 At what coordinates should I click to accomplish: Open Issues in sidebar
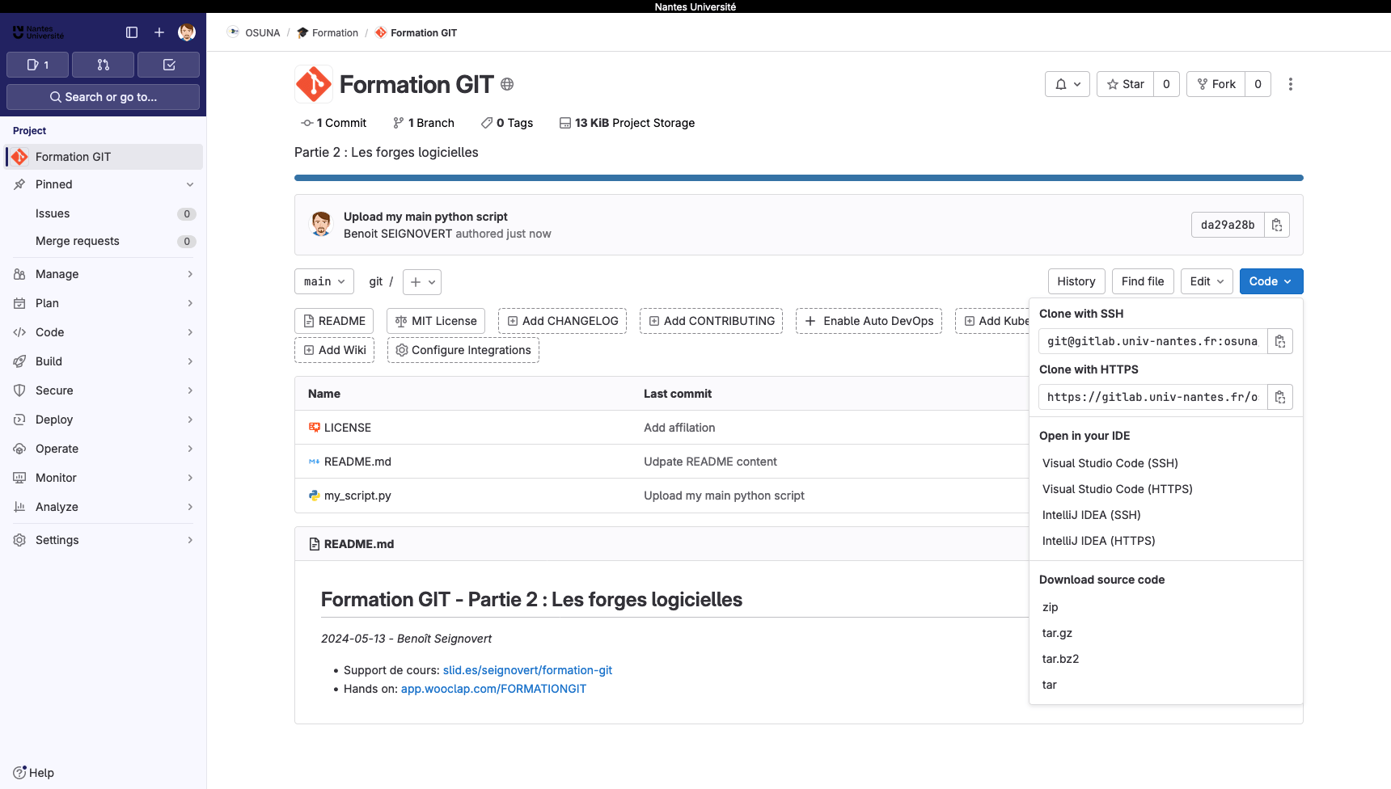point(104,213)
